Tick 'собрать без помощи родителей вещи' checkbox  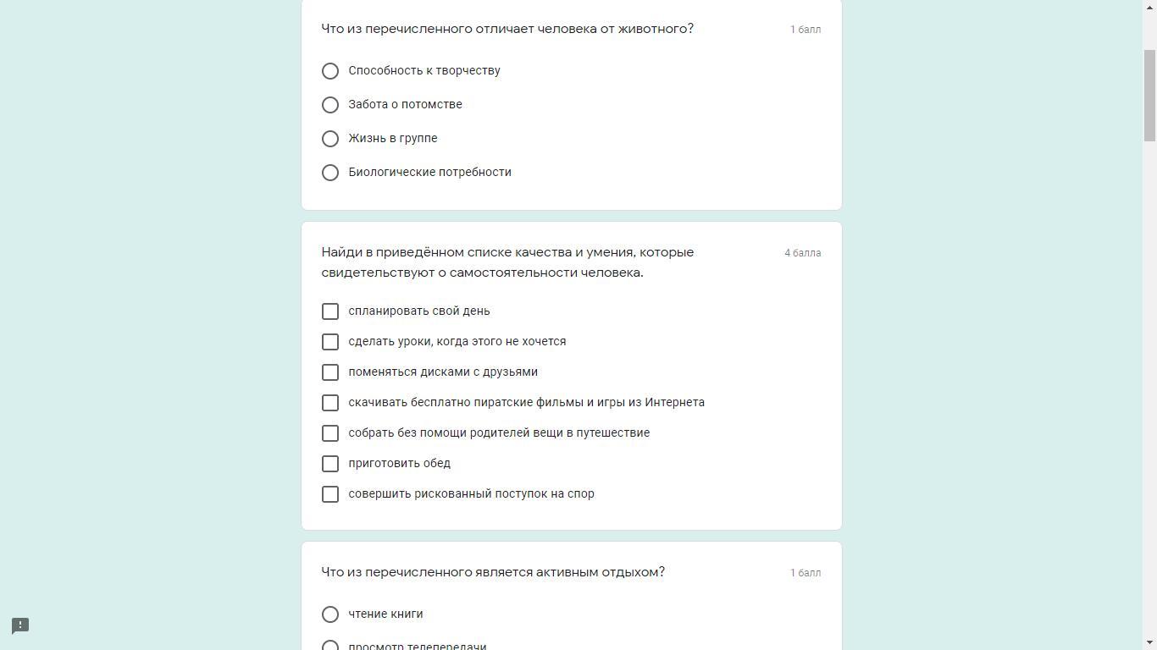tap(330, 433)
